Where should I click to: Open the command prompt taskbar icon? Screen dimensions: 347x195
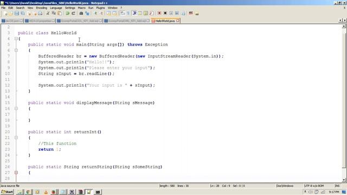point(98,192)
